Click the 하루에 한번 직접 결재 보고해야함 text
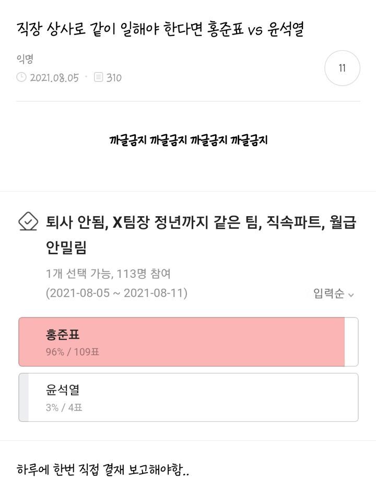The height and width of the screenshot is (494, 376). coord(102,469)
